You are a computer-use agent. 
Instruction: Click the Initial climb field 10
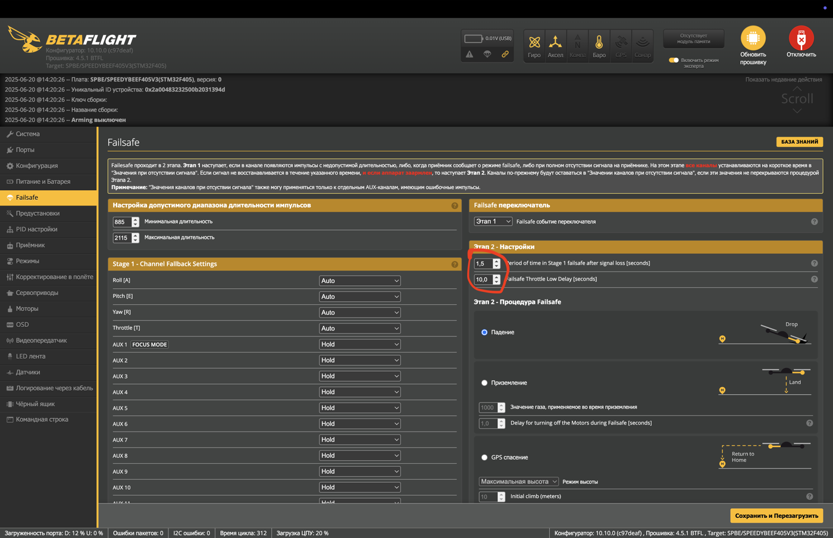pyautogui.click(x=491, y=496)
